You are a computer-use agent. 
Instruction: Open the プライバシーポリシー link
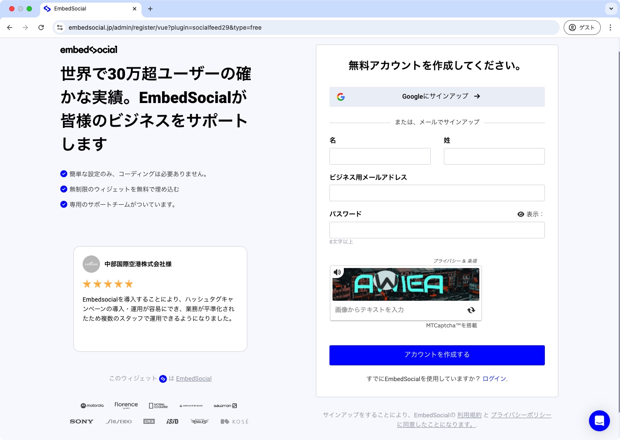[x=521, y=415]
